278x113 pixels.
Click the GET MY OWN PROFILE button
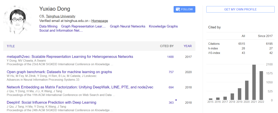(x=240, y=9)
